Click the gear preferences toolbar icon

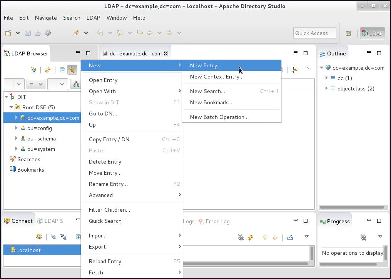[x=48, y=33]
